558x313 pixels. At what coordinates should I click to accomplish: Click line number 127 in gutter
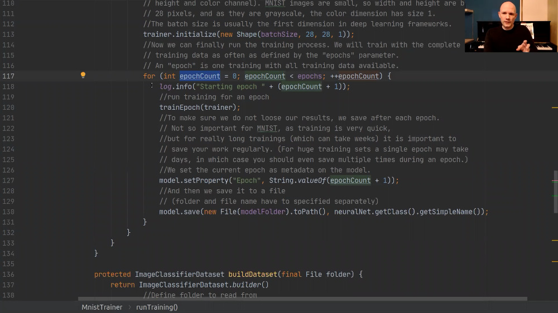(8, 180)
